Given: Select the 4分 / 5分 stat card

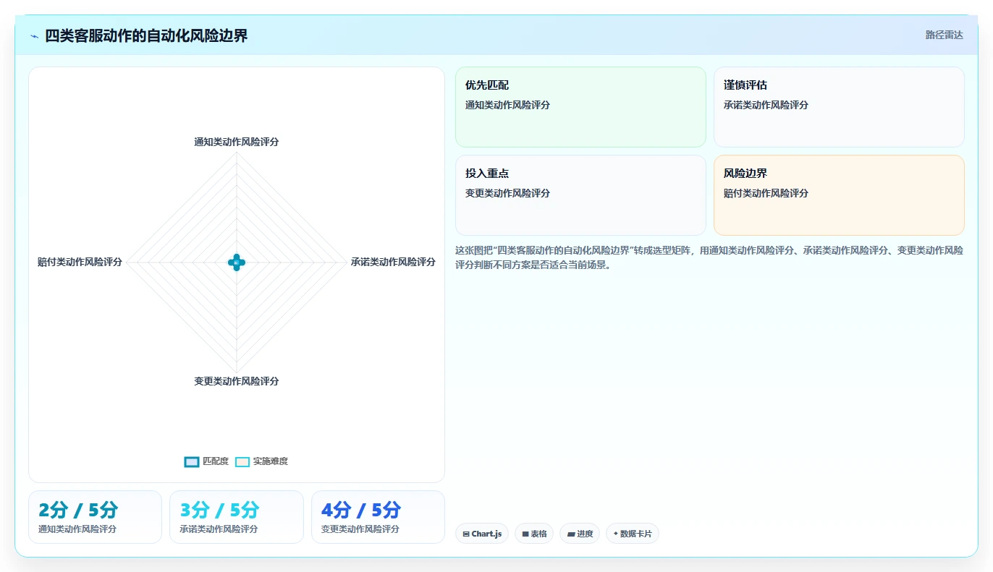Looking at the screenshot, I should (x=378, y=517).
